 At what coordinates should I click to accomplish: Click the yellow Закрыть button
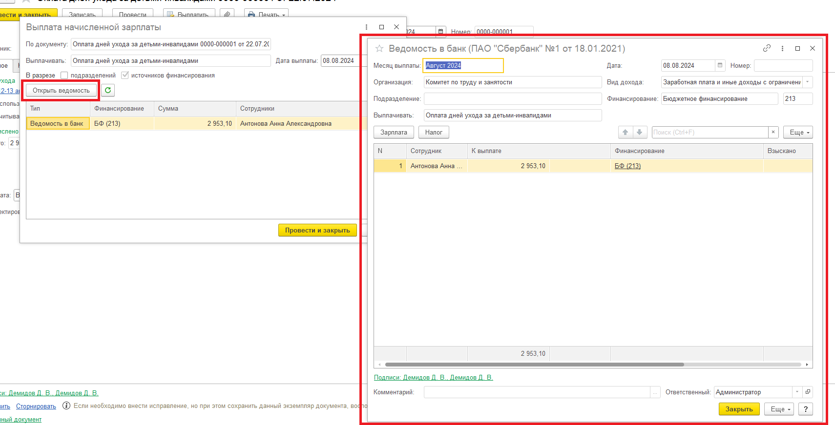[739, 409]
